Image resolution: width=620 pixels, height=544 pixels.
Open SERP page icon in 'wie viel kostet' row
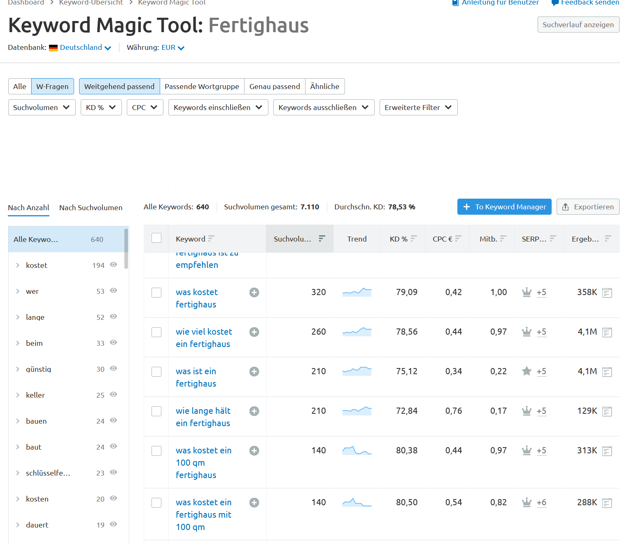[x=607, y=332]
